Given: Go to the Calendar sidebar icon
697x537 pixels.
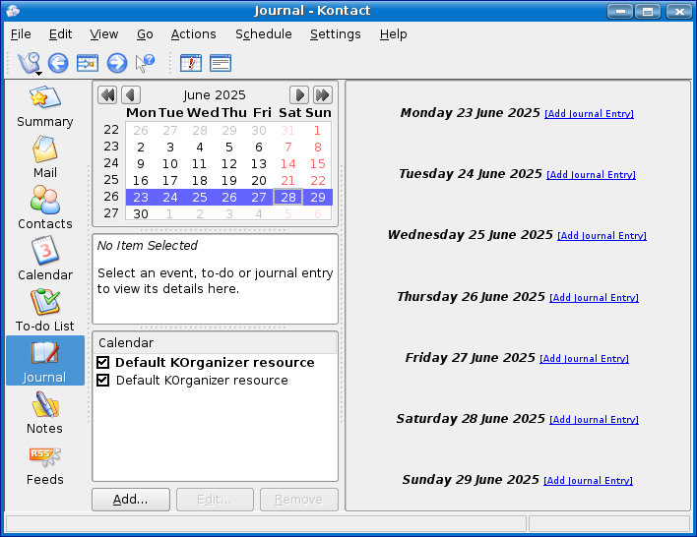Looking at the screenshot, I should pos(44,261).
